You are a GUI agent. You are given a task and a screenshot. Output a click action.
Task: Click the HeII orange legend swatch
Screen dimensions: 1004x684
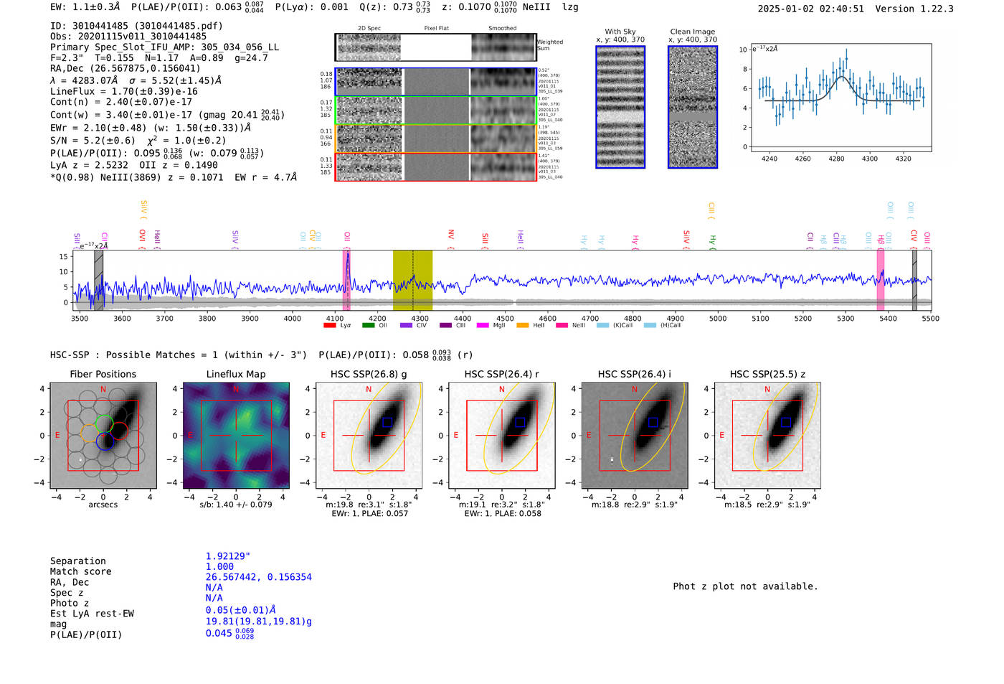[x=523, y=325]
